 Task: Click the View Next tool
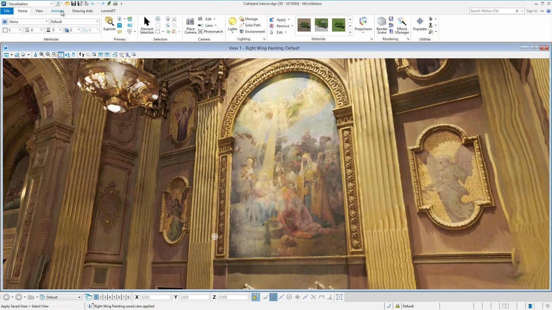107,55
